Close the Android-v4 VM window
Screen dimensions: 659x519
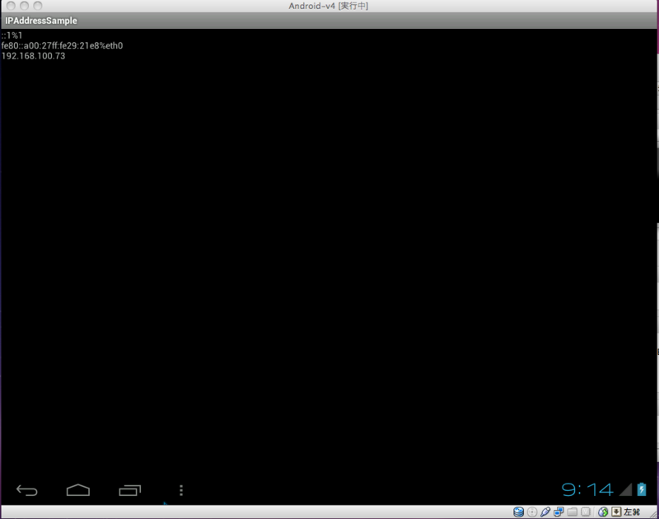tap(11, 6)
